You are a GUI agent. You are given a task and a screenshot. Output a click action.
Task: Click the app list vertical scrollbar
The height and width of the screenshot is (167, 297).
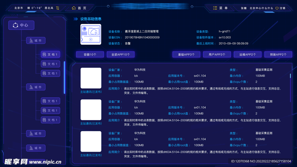click(290, 76)
